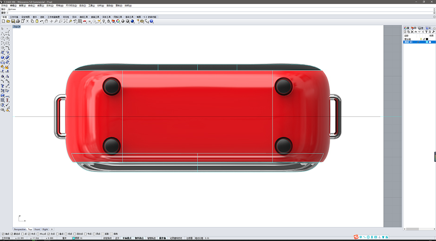Click the blue render sphere icon

tap(132, 21)
